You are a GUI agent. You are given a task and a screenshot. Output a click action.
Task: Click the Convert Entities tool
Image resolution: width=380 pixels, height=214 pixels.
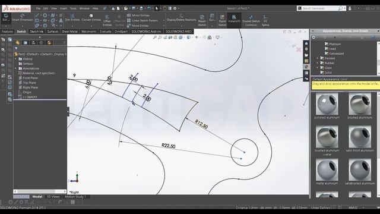point(91,17)
